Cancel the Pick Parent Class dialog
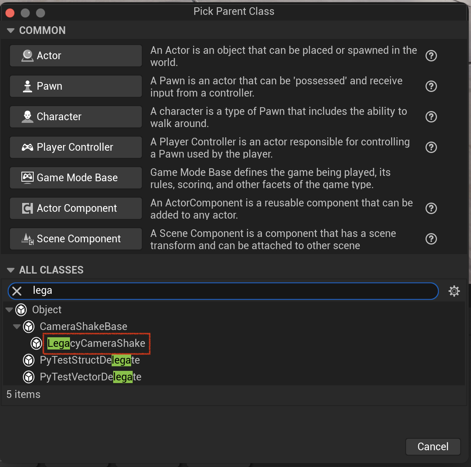Viewport: 471px width, 467px height. tap(433, 447)
